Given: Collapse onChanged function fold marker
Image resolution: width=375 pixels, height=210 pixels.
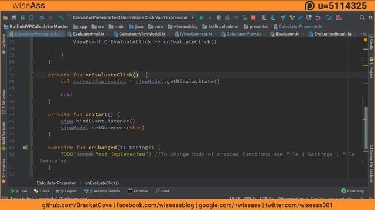Looking at the screenshot, I should click(x=33, y=148).
